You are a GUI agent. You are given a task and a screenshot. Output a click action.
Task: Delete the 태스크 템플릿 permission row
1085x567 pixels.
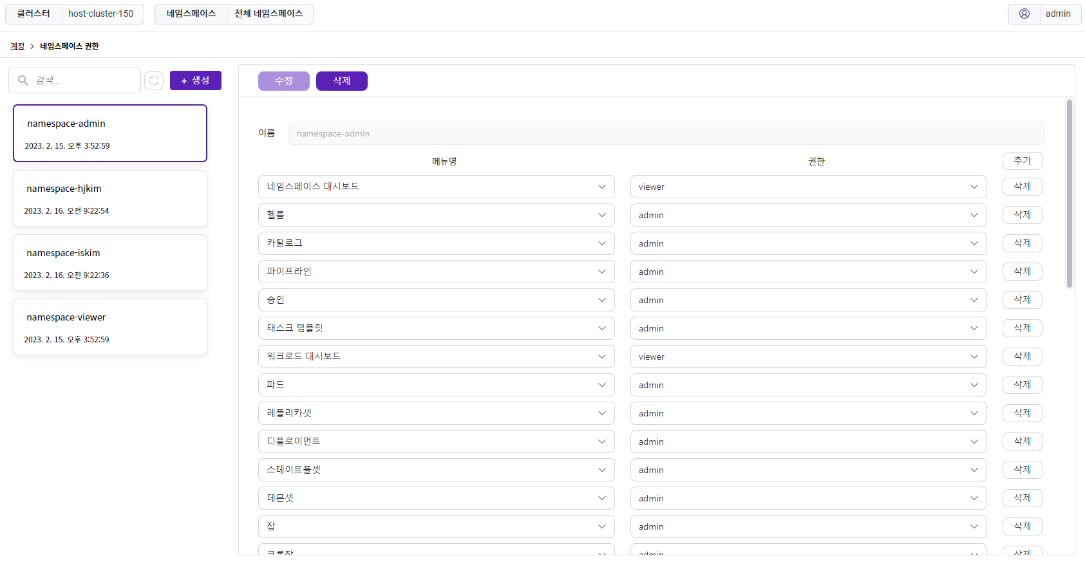[1023, 328]
